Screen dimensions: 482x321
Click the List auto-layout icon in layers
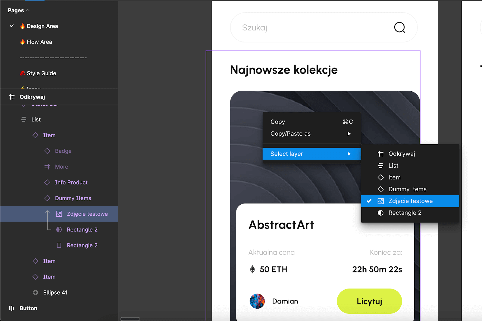pos(23,120)
